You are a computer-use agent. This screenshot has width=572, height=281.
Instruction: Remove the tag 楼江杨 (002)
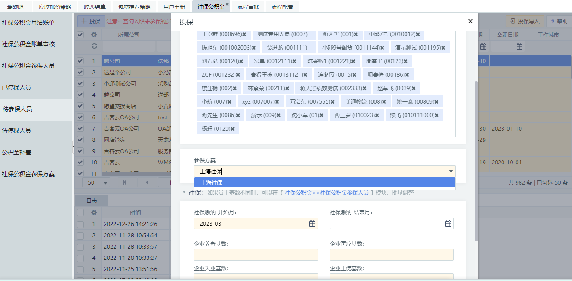click(x=235, y=88)
